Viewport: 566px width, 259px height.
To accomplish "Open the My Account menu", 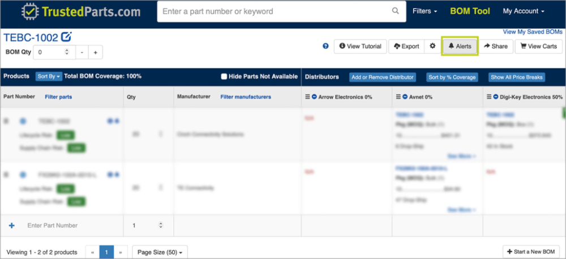I will click(524, 11).
